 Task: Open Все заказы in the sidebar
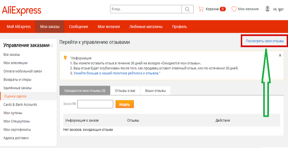click(12, 55)
